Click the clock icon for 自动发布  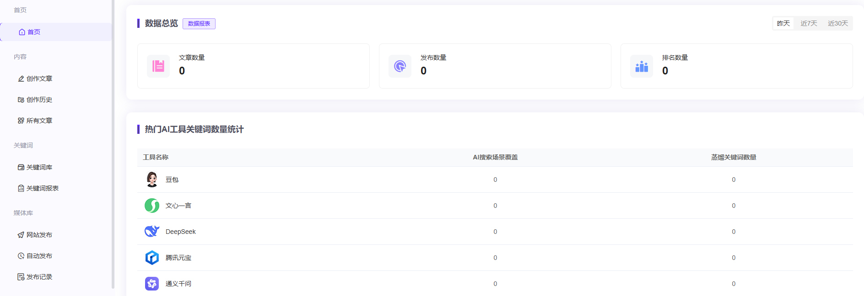click(21, 256)
